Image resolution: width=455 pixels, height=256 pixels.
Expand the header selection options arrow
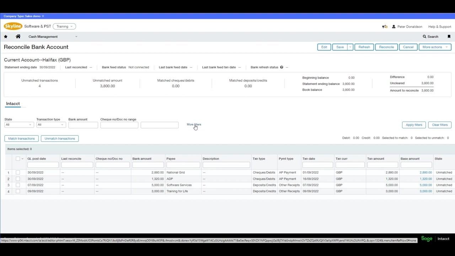(22, 159)
